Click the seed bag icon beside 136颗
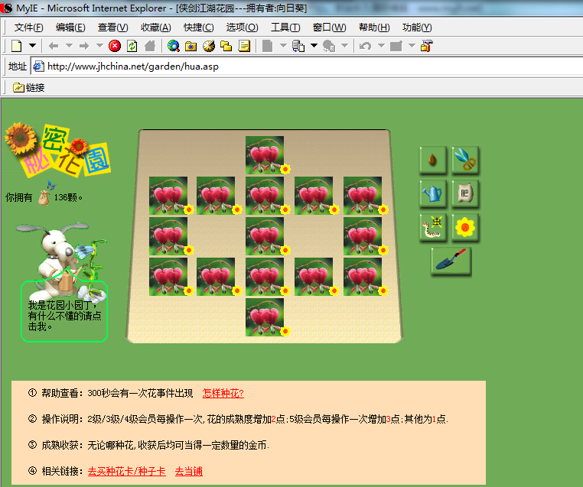This screenshot has height=487, width=583. (x=44, y=197)
